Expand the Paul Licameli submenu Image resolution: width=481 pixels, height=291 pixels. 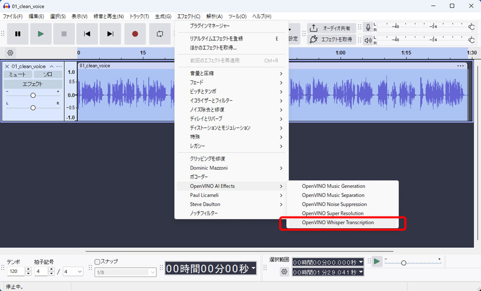click(231, 195)
